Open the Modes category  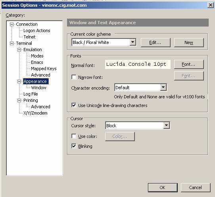click(x=37, y=56)
